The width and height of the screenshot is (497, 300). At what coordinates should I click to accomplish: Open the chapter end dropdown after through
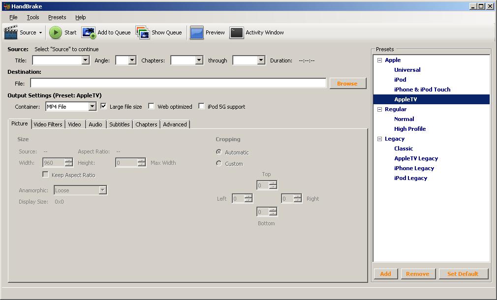pyautogui.click(x=261, y=60)
